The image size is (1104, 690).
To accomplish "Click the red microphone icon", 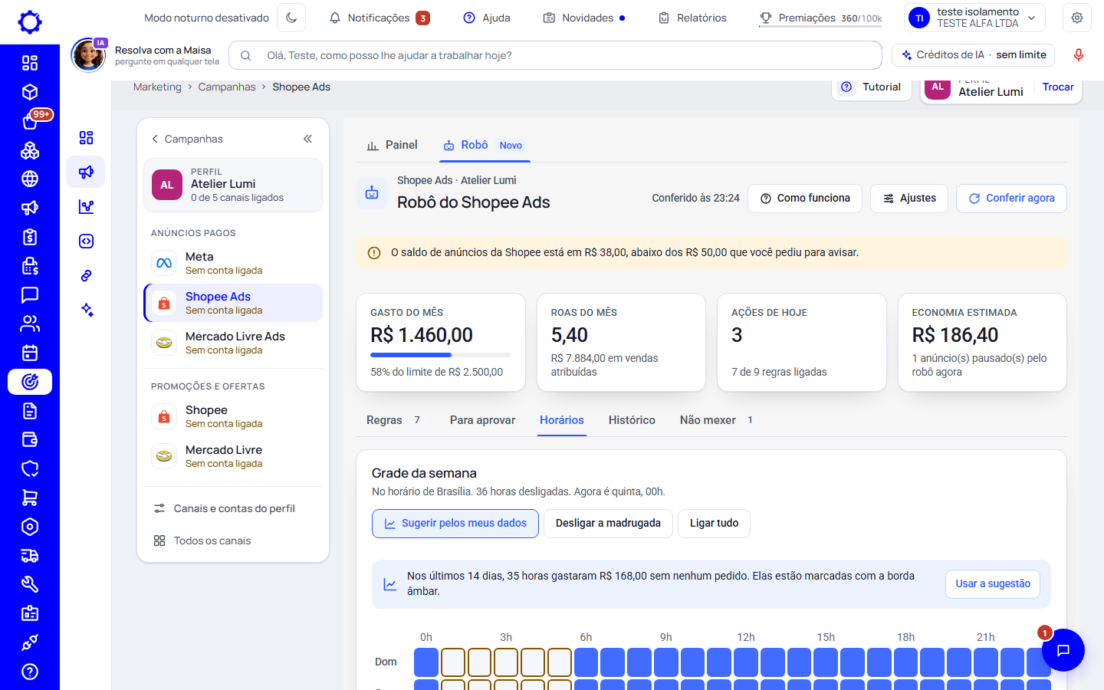I will coord(1079,55).
